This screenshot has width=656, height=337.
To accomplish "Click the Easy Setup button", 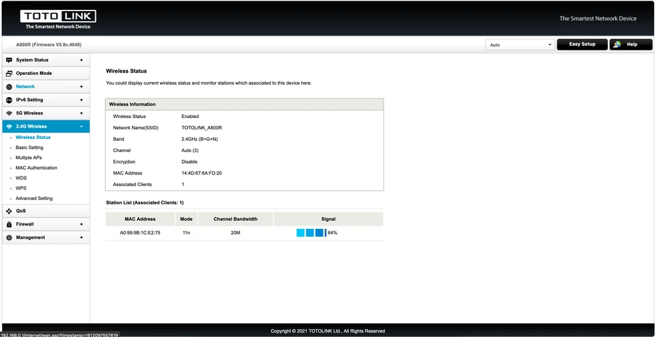I will click(582, 45).
